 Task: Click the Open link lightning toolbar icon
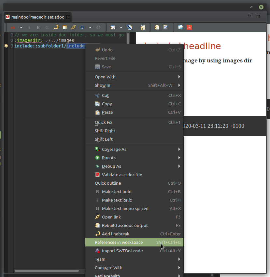click(73, 27)
